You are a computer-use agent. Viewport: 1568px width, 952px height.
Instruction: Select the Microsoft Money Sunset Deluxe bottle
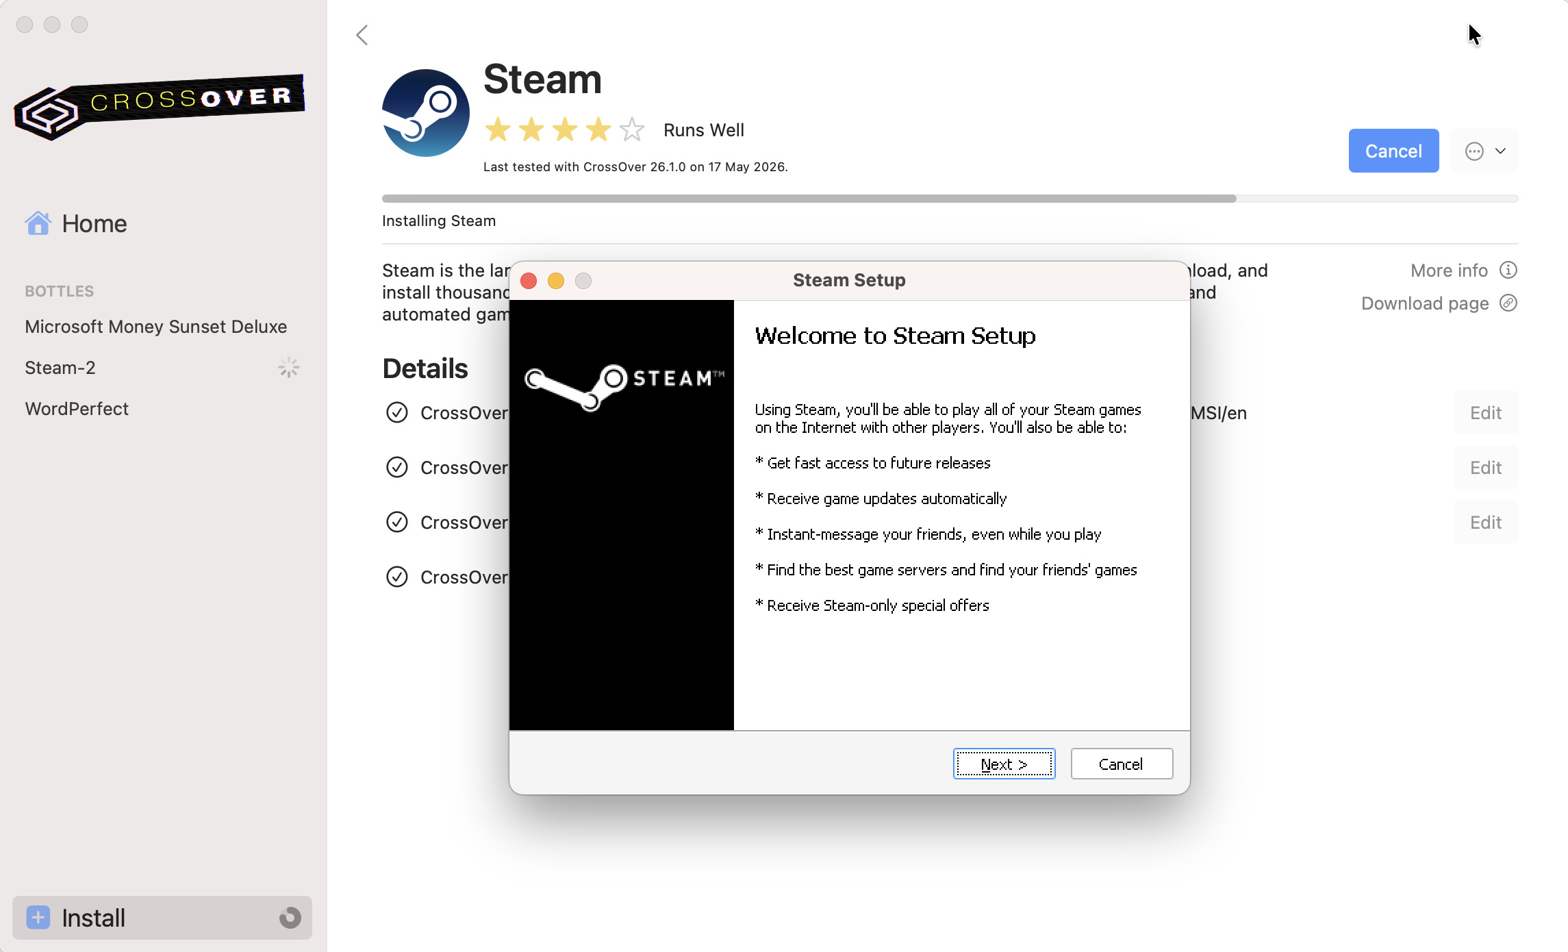pyautogui.click(x=156, y=327)
